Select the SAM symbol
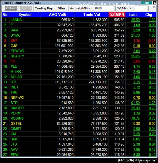The image size is (158, 163). pyautogui.click(x=14, y=30)
